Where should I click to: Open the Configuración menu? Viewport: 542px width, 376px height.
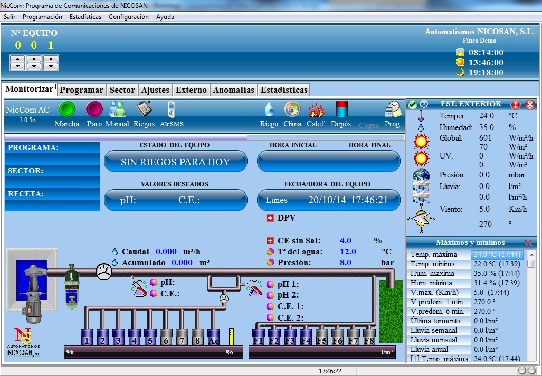(x=129, y=17)
